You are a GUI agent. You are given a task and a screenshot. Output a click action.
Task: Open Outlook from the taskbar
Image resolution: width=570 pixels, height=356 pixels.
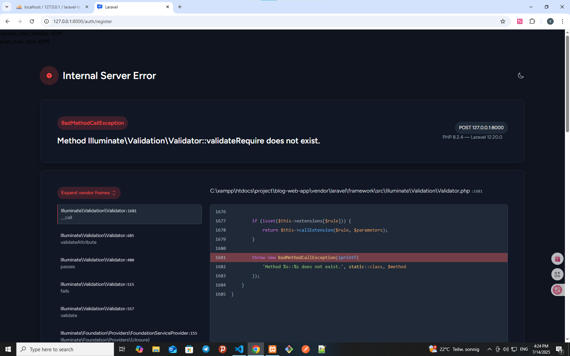pos(173,349)
